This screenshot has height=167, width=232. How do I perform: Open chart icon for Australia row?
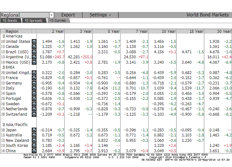[34, 135]
